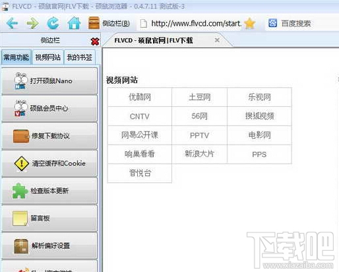Open the 搜狐视频 link

[260, 116]
